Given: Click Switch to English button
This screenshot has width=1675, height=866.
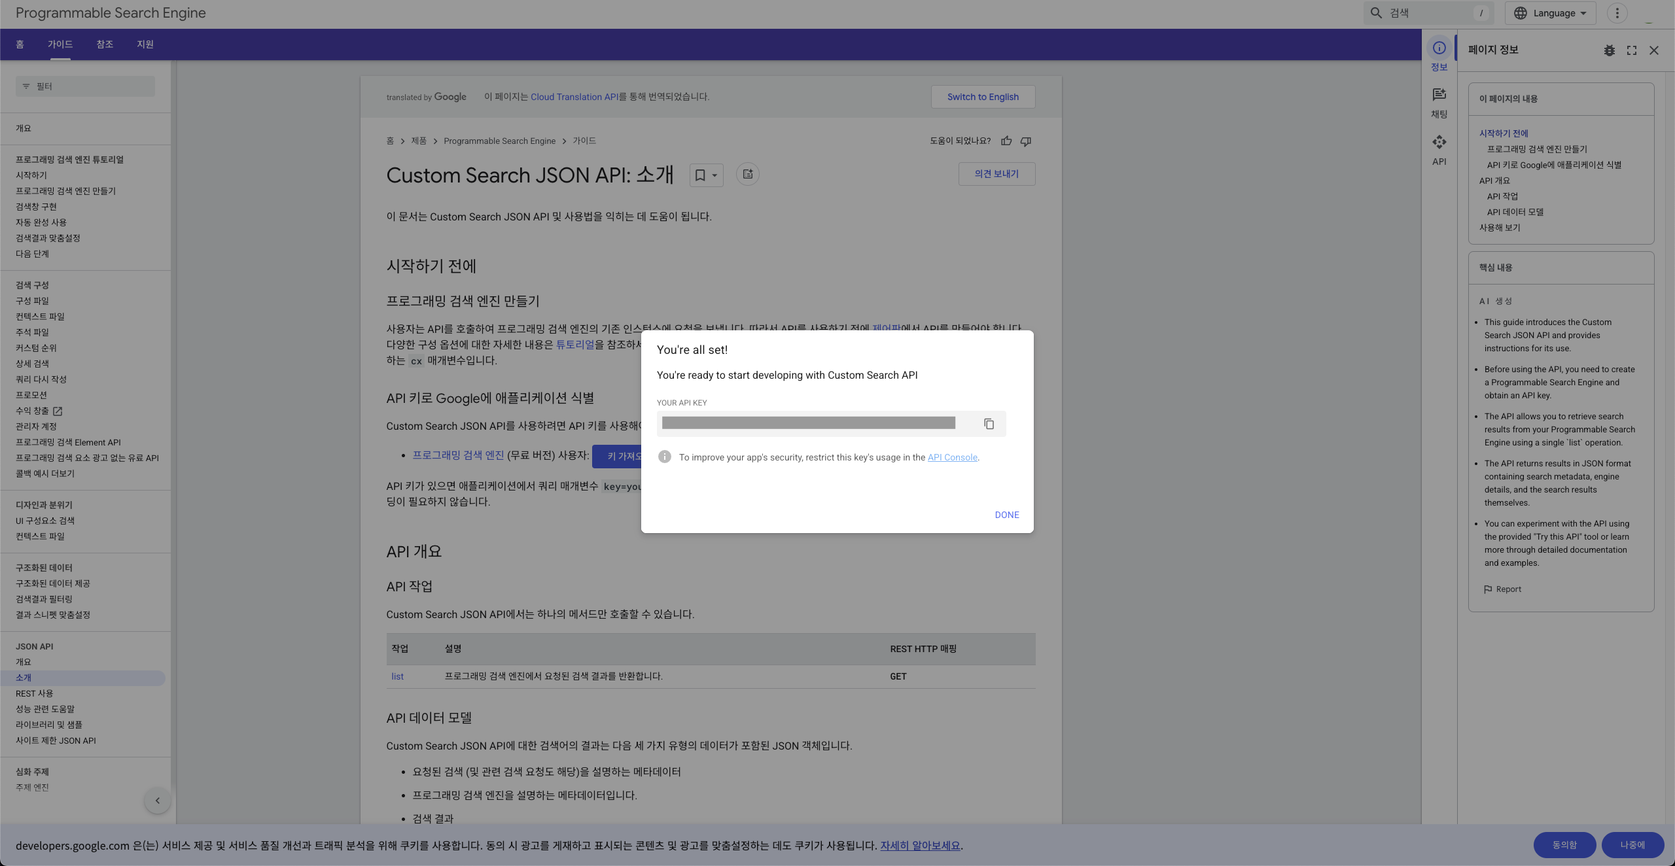Looking at the screenshot, I should (983, 97).
